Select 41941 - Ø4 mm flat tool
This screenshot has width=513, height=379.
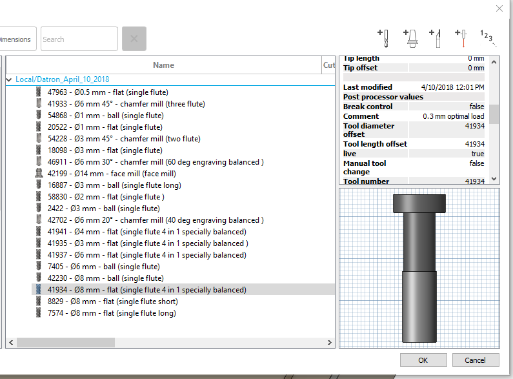click(147, 232)
